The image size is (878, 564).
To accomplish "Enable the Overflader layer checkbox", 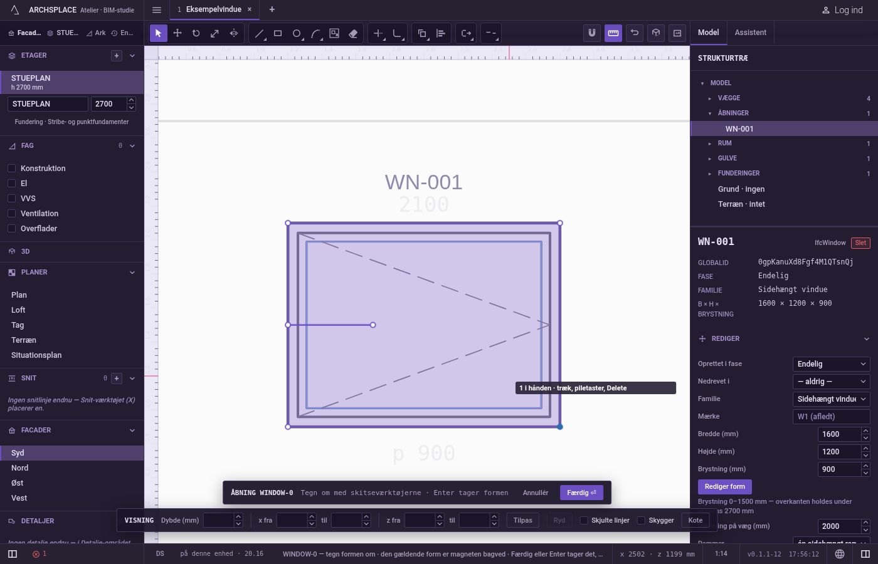I will click(x=11, y=228).
